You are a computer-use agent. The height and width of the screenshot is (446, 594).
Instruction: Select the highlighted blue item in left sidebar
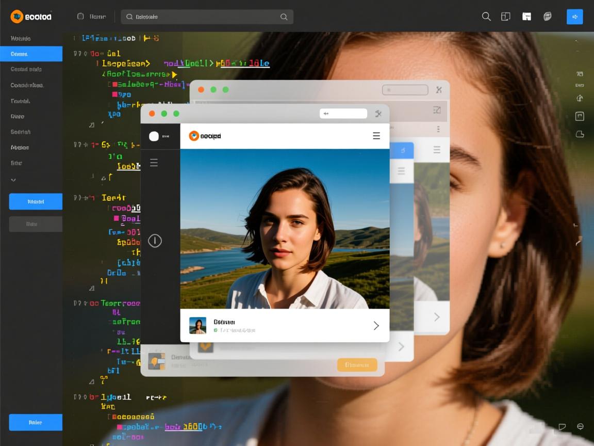click(x=31, y=54)
